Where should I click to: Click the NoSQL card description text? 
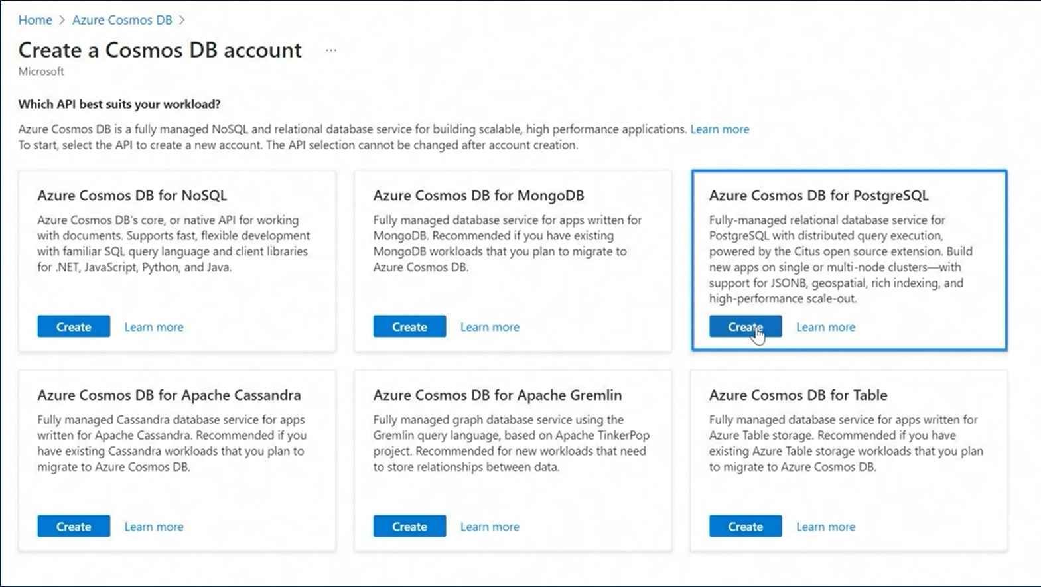pos(174,243)
